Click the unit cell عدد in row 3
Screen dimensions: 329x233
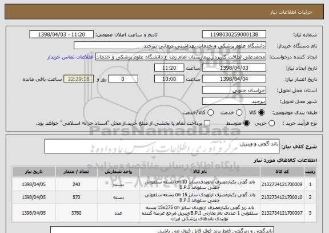118,213
